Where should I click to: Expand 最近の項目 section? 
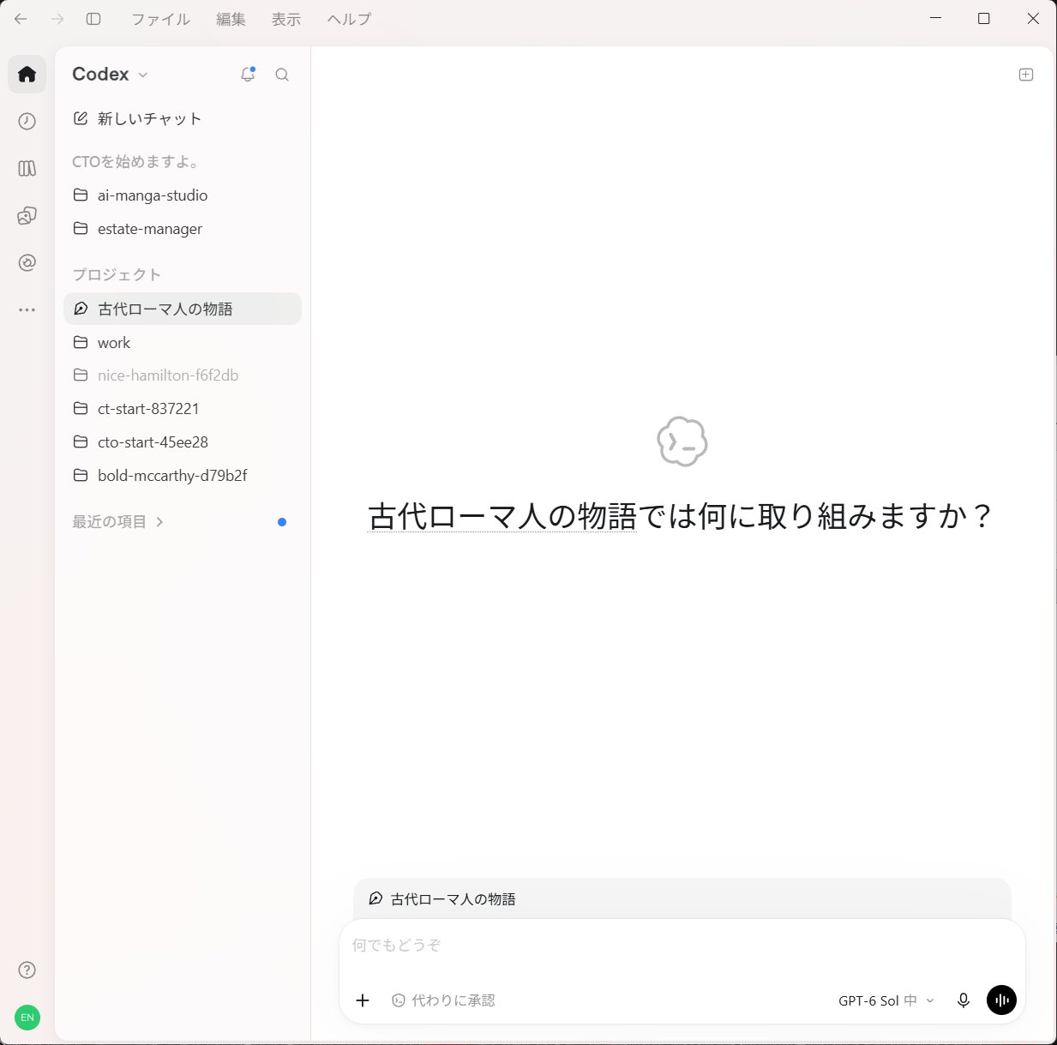[x=118, y=521]
